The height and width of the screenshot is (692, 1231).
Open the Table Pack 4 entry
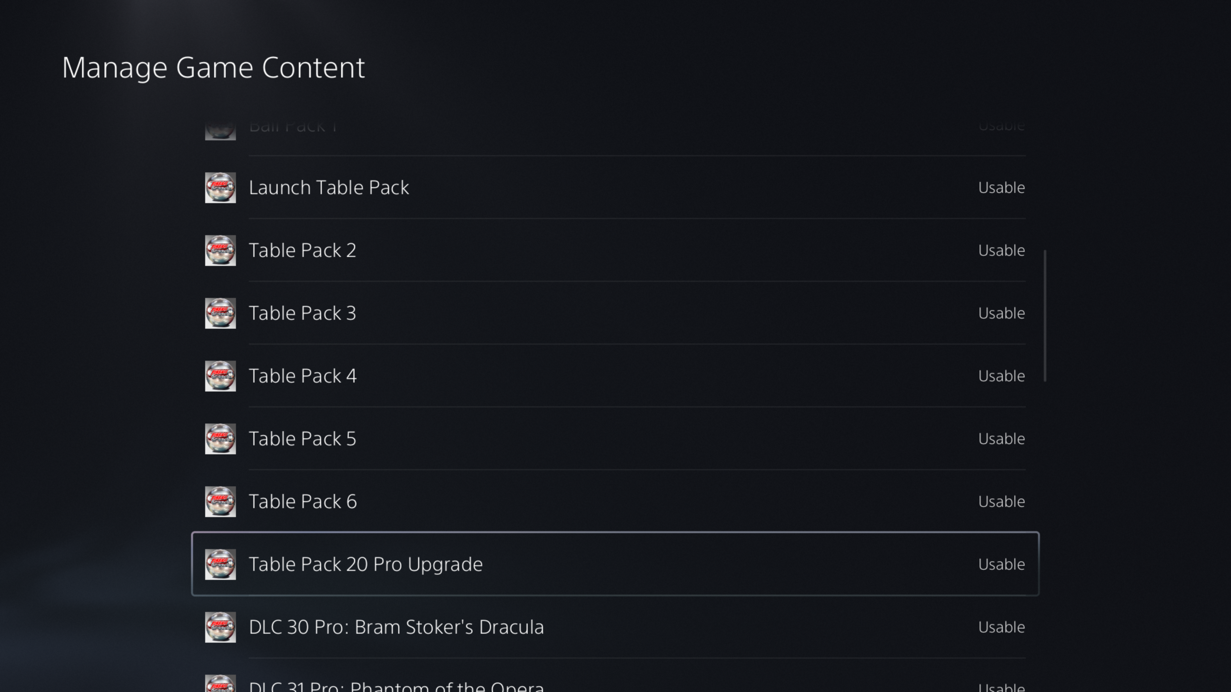(x=303, y=376)
